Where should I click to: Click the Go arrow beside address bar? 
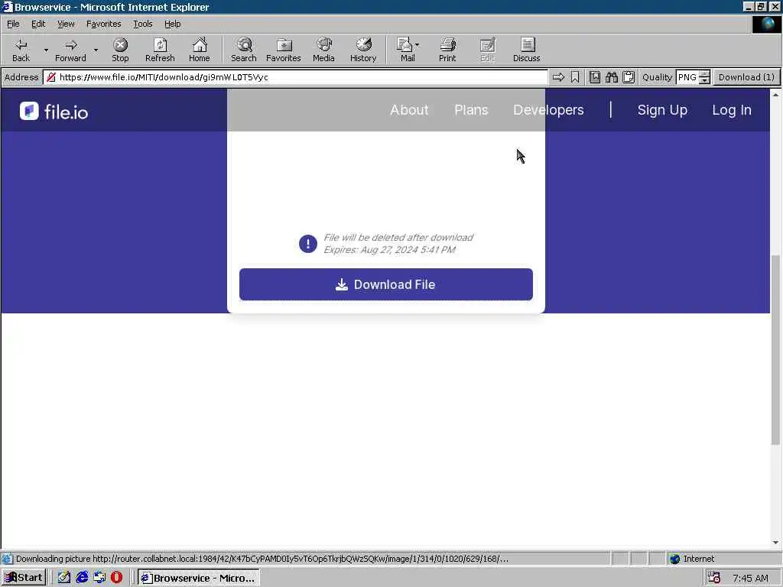click(x=558, y=77)
